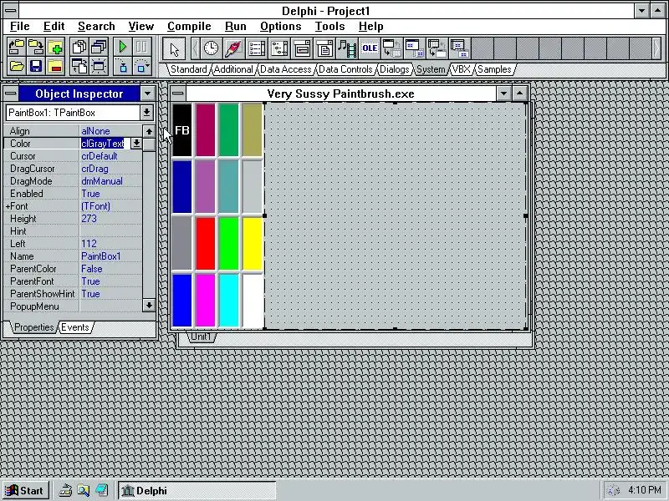Viewport: 669px width, 501px height.
Task: Select unit from list icon
Action: [79, 48]
